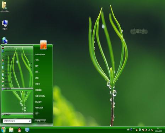Click the Start menu search box
165x133 pixels.
pyautogui.click(x=17, y=121)
